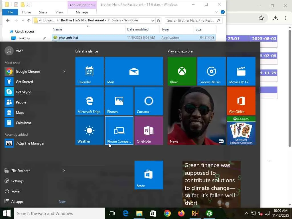Refresh the File Explorer folder

pos(159,21)
